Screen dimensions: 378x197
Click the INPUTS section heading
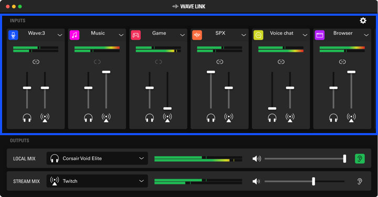(18, 20)
